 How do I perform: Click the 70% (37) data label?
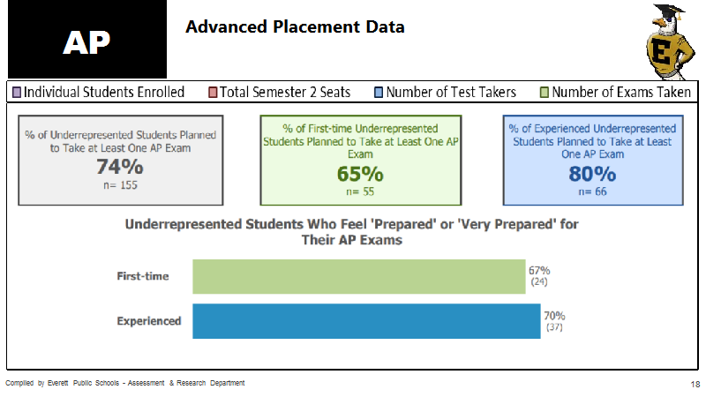click(554, 321)
